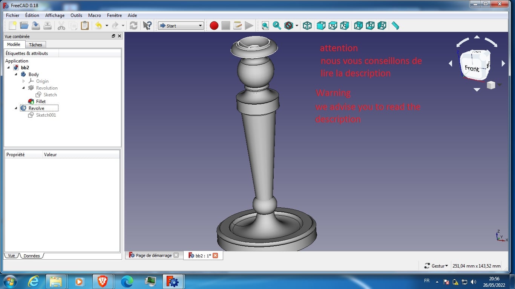Open Brave browser from the taskbar
Image resolution: width=515 pixels, height=289 pixels.
tap(103, 281)
